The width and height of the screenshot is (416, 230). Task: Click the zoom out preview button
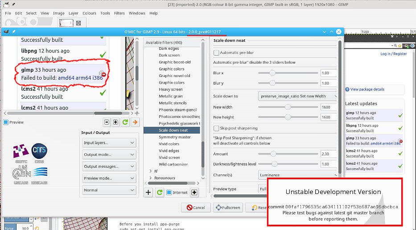[x=107, y=122]
